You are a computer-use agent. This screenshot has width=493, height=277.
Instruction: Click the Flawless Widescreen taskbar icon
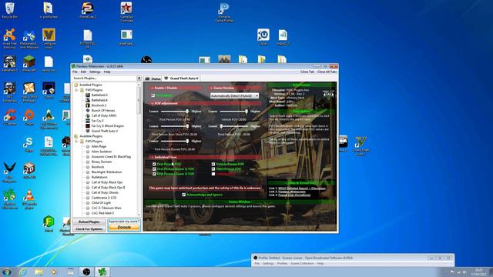[x=102, y=272]
